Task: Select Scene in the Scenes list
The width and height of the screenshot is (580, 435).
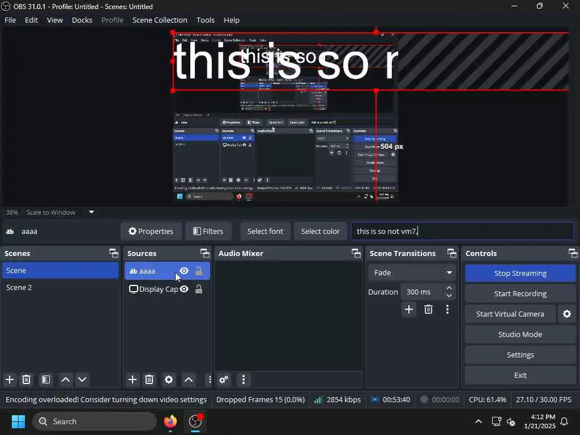Action: pos(60,270)
